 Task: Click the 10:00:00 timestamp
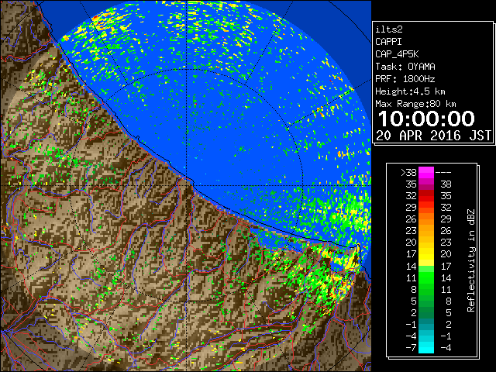point(426,119)
